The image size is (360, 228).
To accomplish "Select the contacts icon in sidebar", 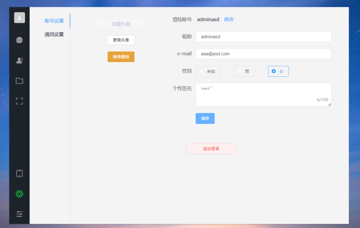I will coord(19,60).
